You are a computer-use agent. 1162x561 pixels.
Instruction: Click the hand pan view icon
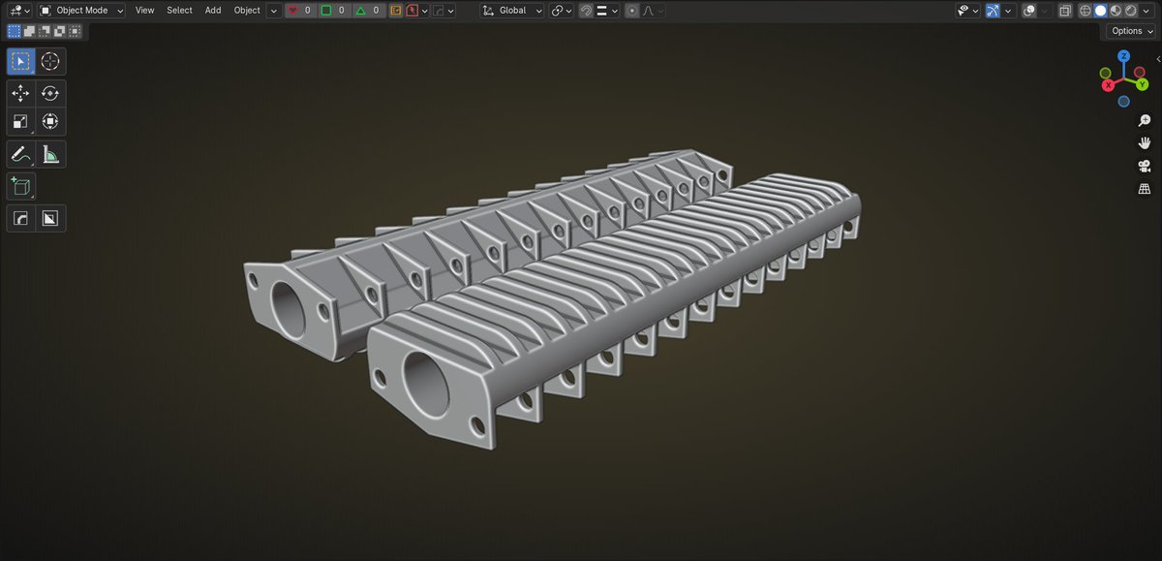coord(1144,142)
